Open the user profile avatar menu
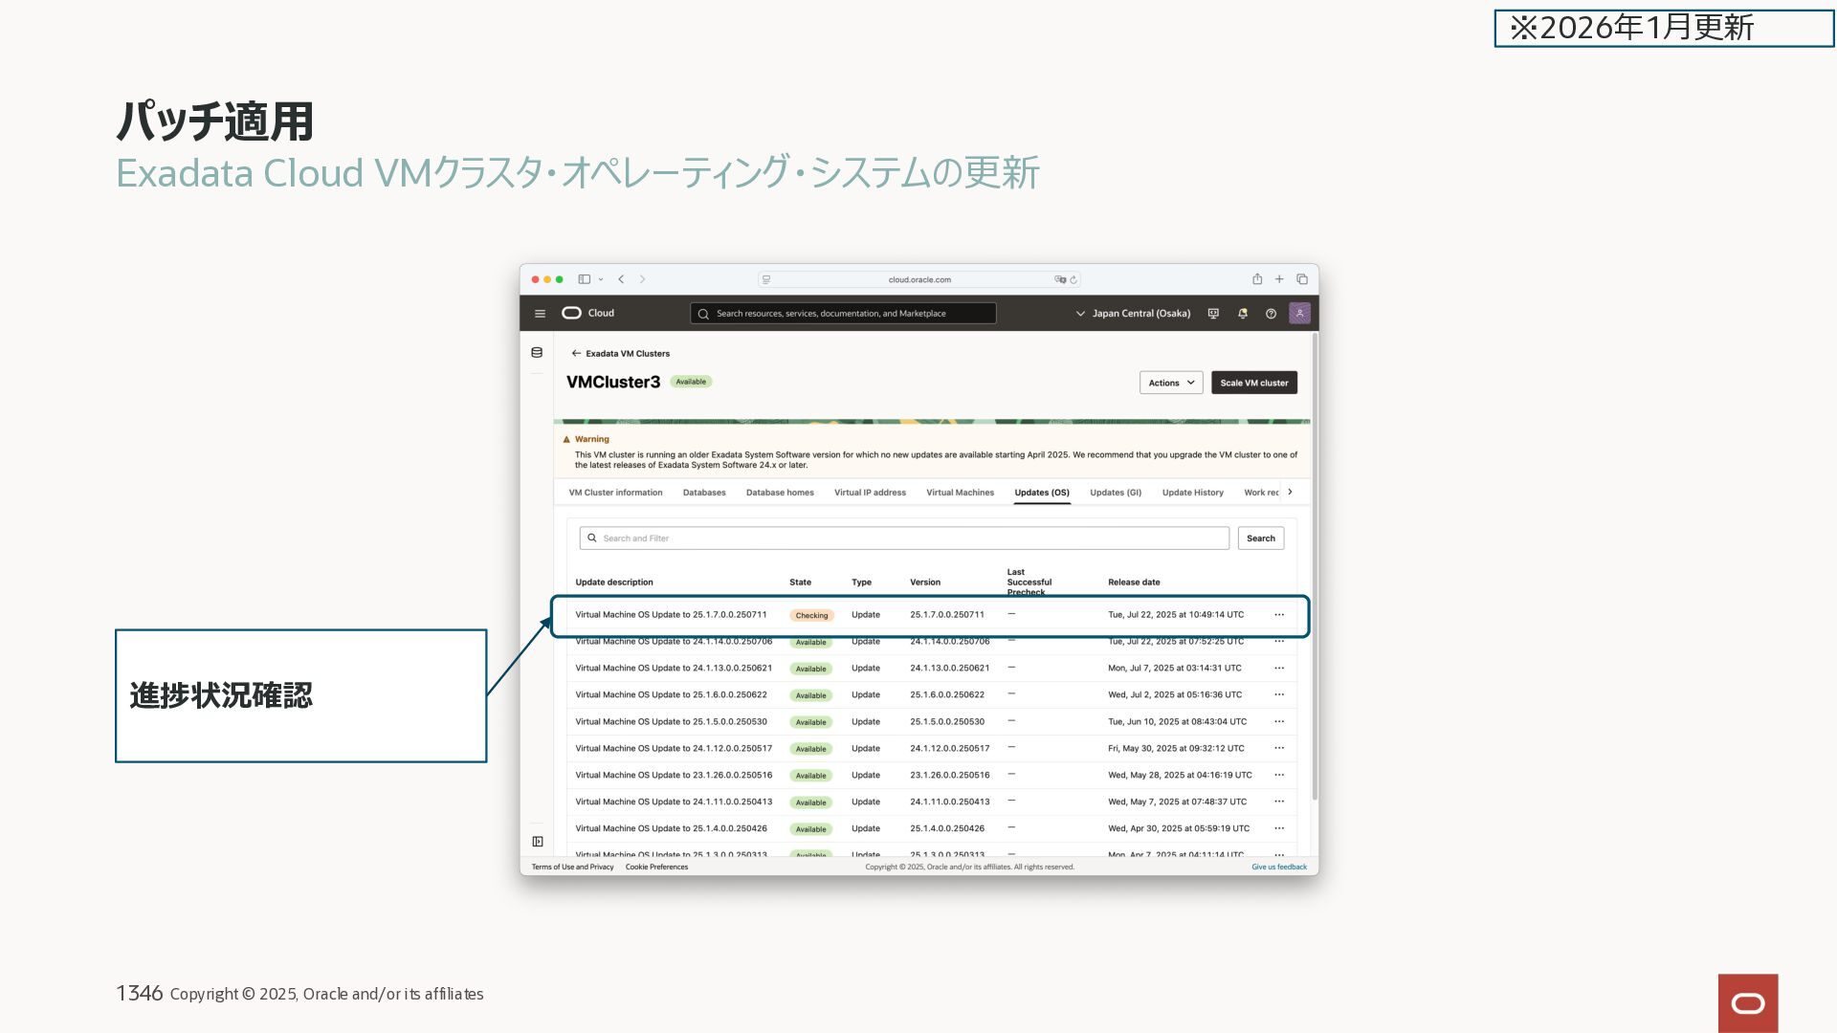The image size is (1837, 1033). pyautogui.click(x=1299, y=314)
